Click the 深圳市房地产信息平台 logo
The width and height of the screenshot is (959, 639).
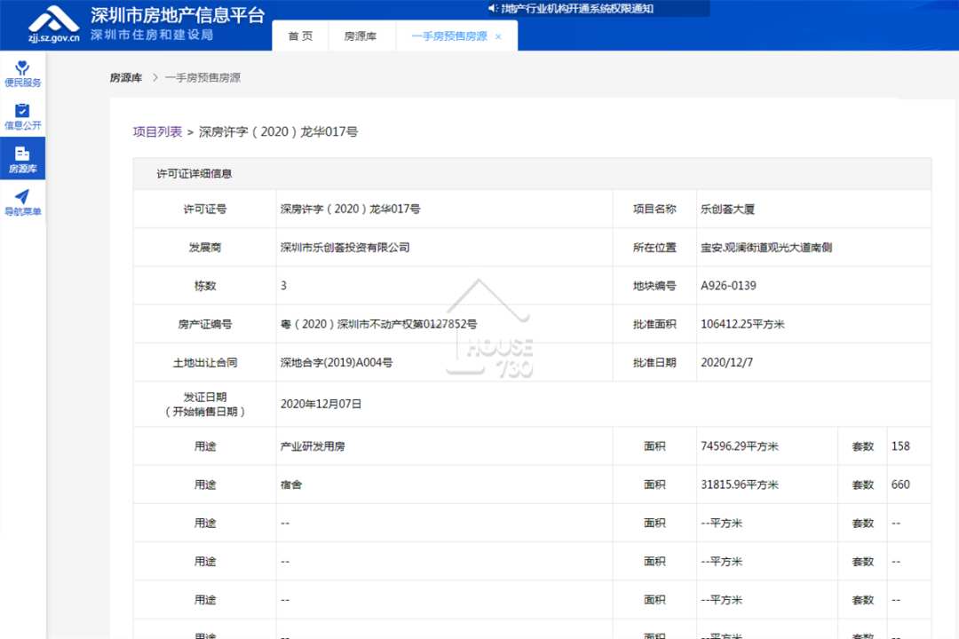coord(54,25)
